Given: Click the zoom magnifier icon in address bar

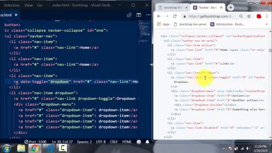Looking at the screenshot, I should click(x=241, y=16).
